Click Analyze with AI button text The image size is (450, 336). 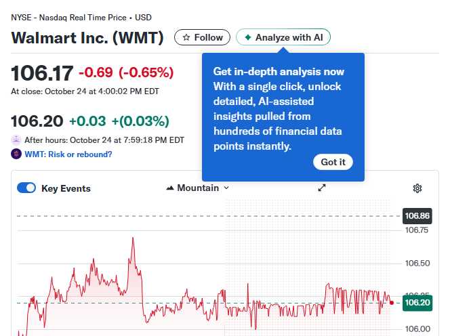click(x=289, y=38)
